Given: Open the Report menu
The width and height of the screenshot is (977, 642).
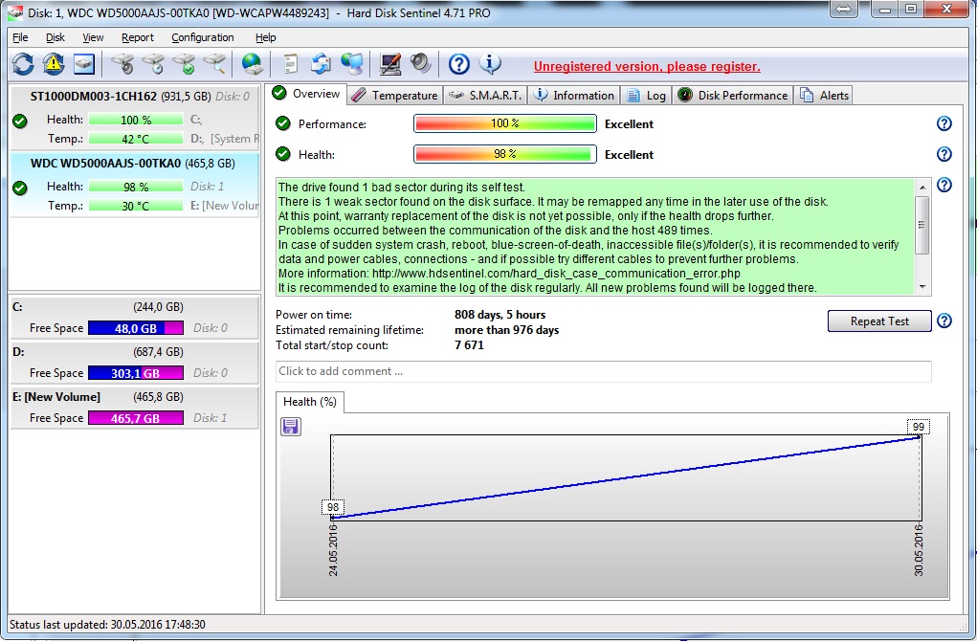Looking at the screenshot, I should point(138,37).
